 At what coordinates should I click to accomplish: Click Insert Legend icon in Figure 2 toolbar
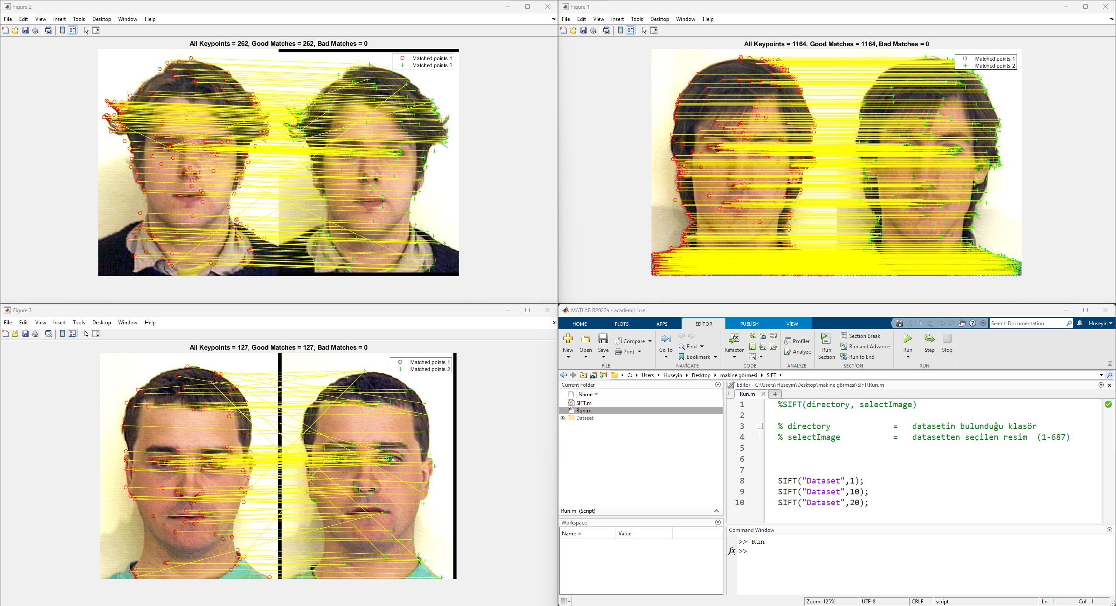tap(72, 30)
